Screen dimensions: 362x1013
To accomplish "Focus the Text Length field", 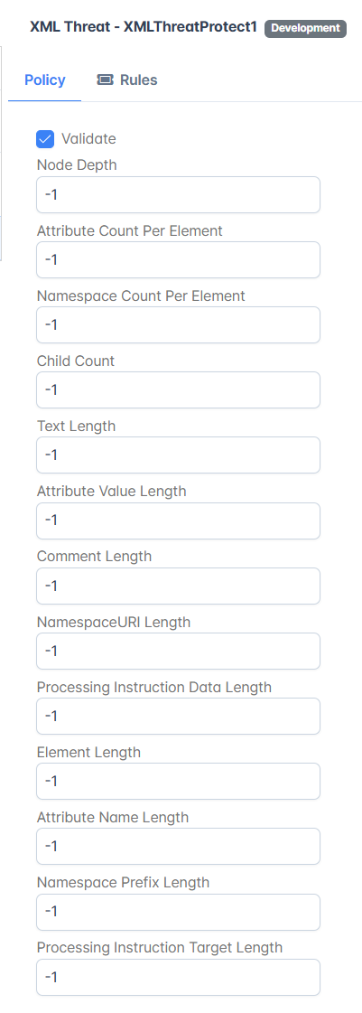I will click(x=178, y=455).
